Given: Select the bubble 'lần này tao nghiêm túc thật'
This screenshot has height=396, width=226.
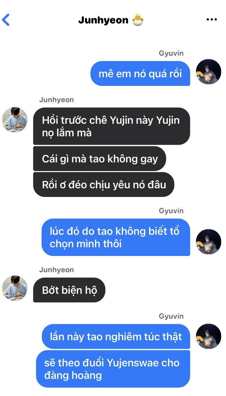Looking at the screenshot, I should pos(116,336).
